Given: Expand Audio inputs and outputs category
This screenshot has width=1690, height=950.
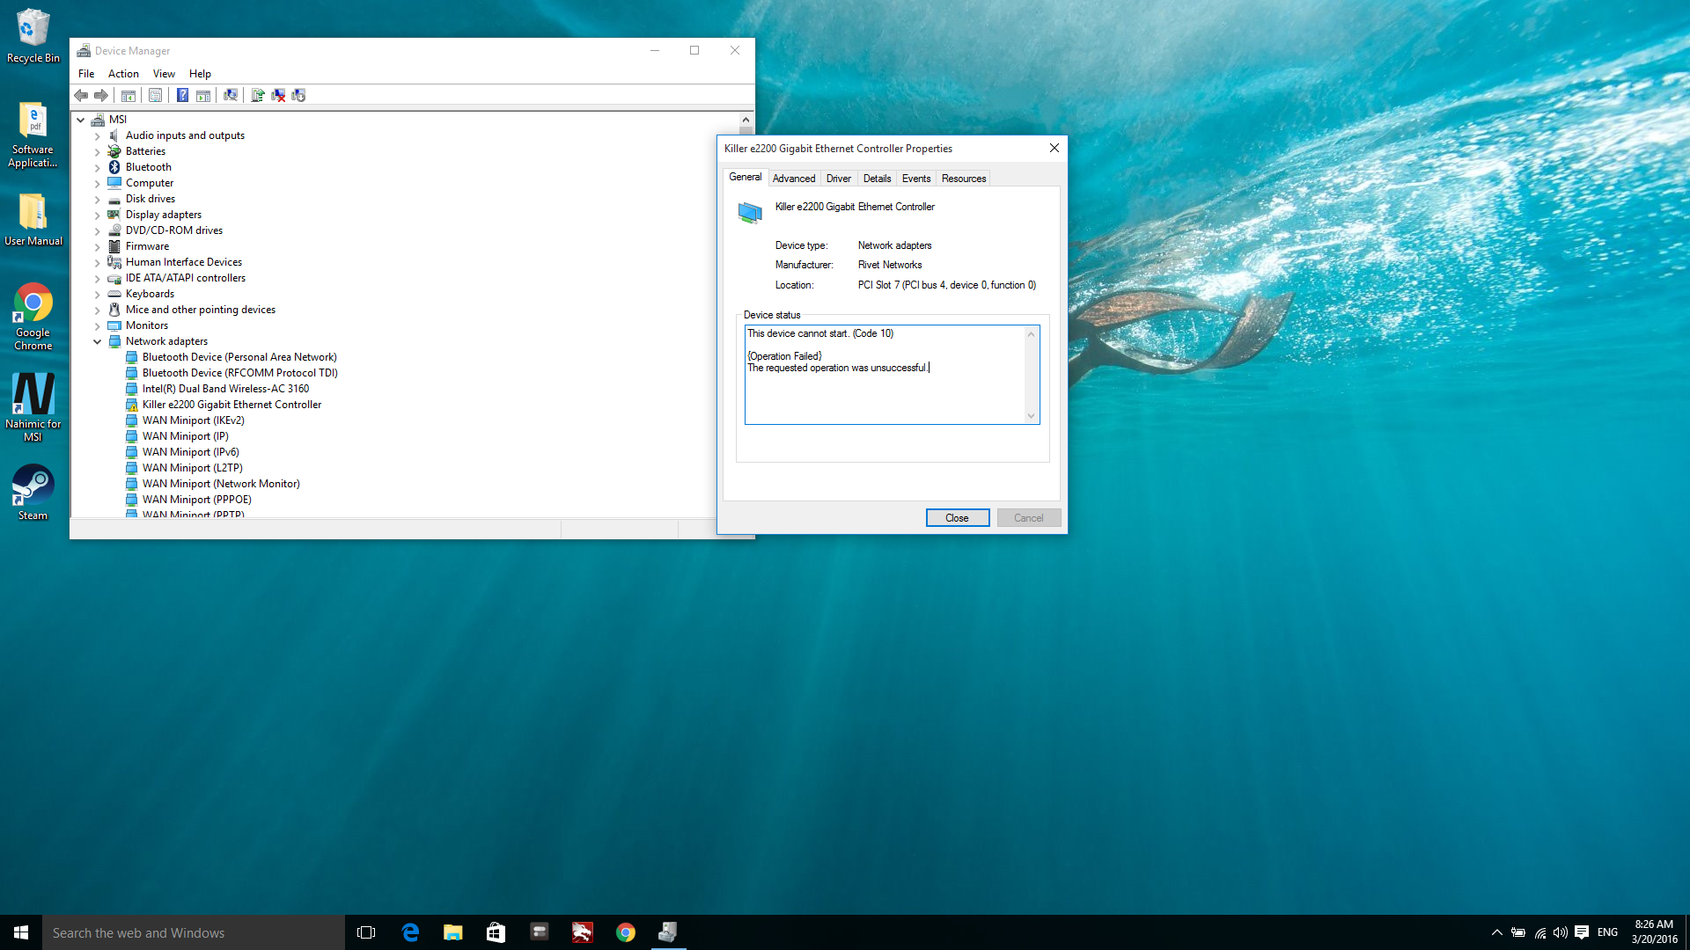Looking at the screenshot, I should 98,136.
